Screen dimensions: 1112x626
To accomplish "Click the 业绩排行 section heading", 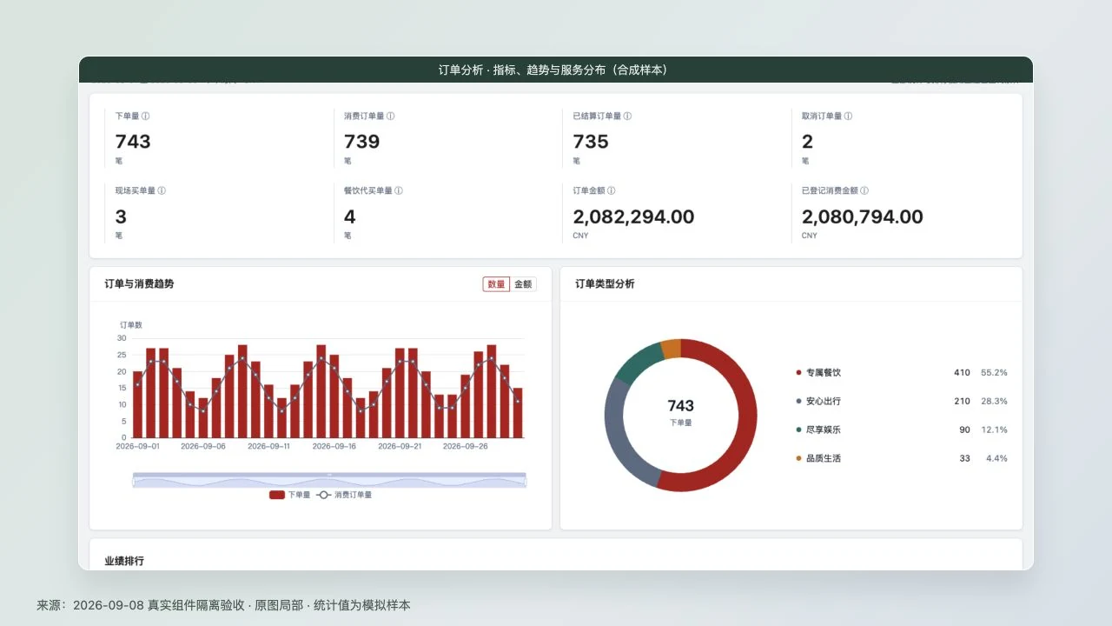I will 124,561.
